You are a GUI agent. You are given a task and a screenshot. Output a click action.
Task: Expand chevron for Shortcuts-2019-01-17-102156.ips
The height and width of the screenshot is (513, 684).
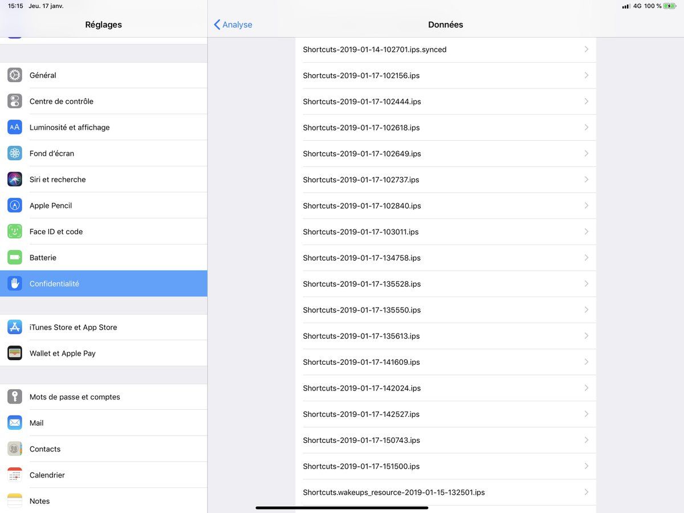[x=586, y=75]
